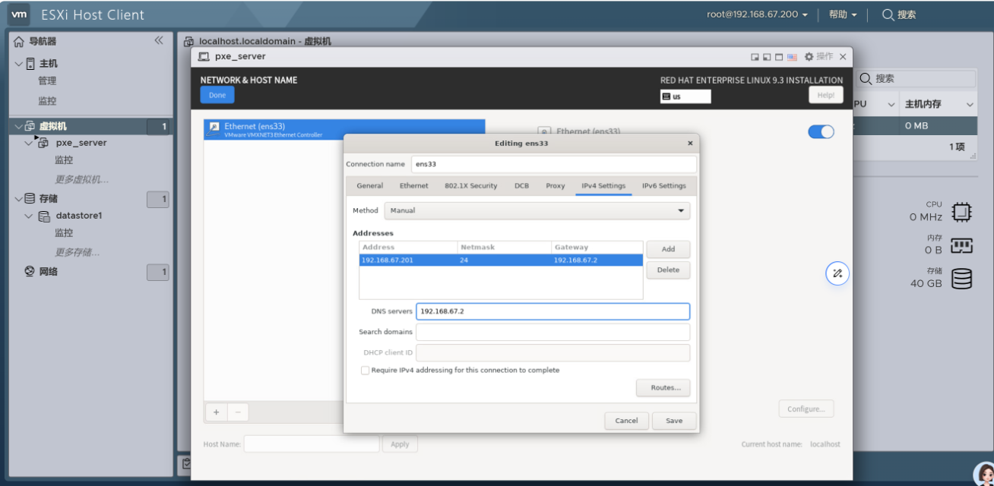Click the Ethernet ens33 adapter icon in list

(214, 130)
